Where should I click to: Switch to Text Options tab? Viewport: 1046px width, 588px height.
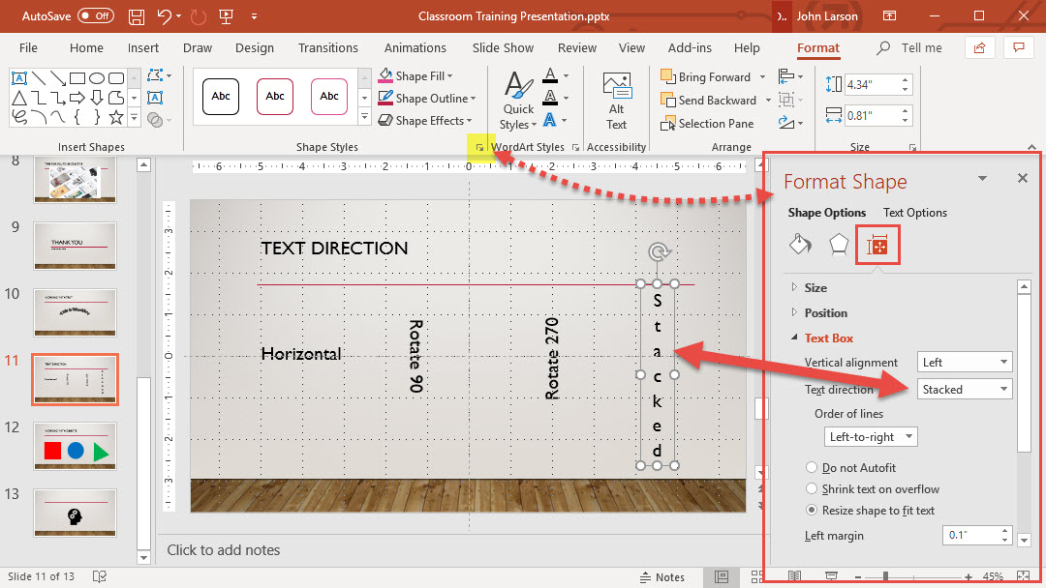(914, 213)
